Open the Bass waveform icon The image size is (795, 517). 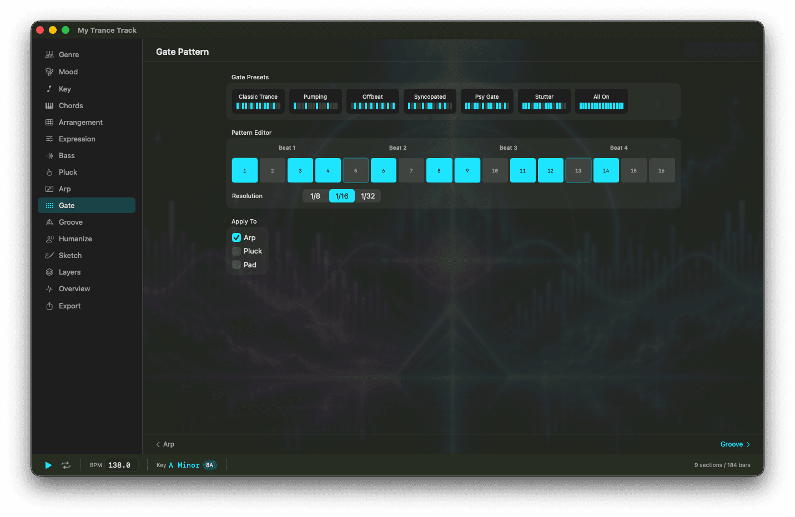[49, 156]
